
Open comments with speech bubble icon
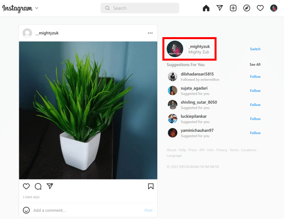pos(38,186)
